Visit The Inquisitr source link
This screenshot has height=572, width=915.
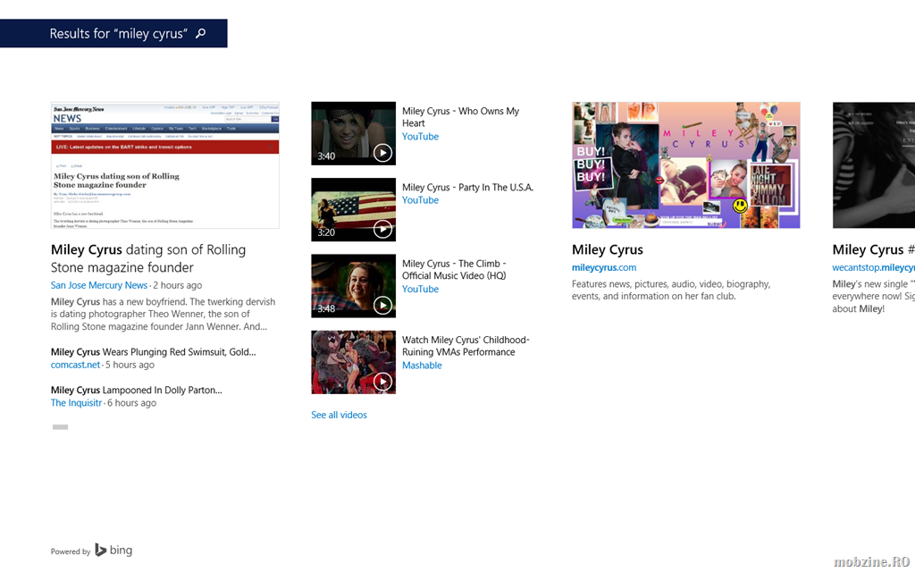(x=76, y=403)
